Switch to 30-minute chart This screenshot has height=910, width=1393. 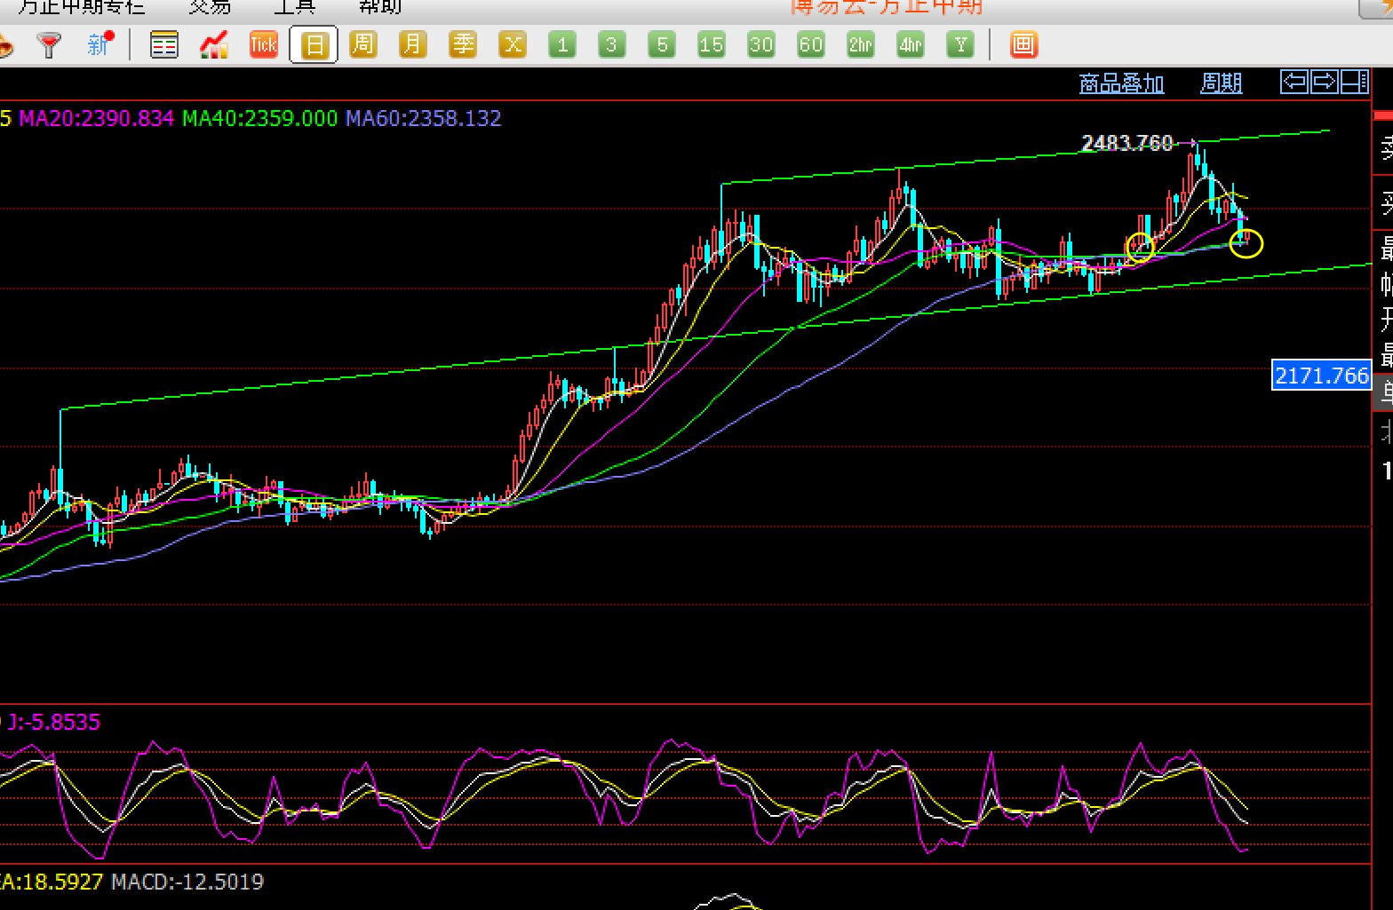tap(761, 44)
